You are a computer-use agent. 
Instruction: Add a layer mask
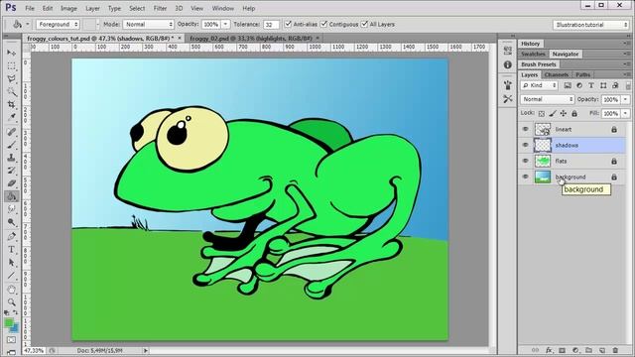563,350
